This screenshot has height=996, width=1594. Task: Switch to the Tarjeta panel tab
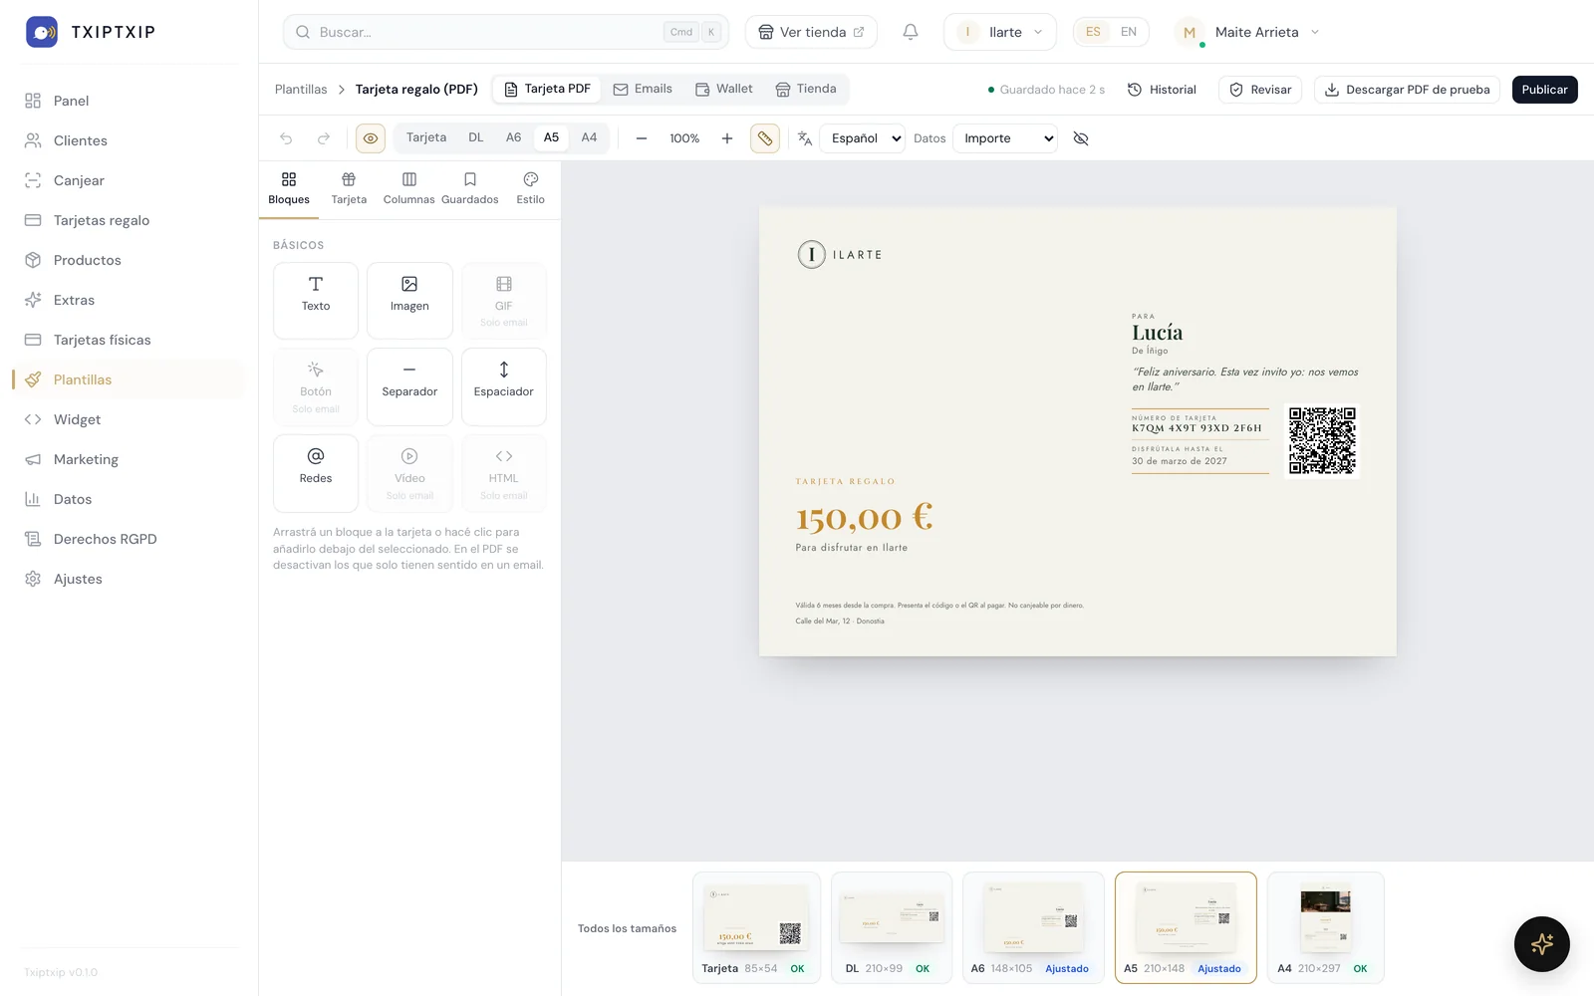(x=349, y=188)
